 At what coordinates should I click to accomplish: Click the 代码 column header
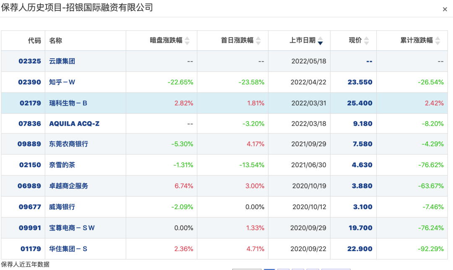tap(34, 40)
